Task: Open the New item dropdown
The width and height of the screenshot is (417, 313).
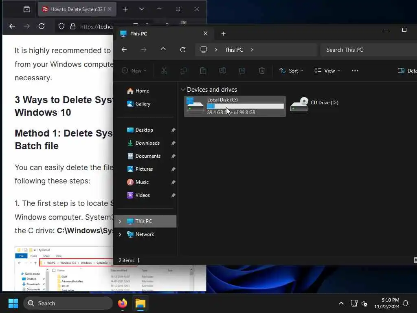Action: 134,71
